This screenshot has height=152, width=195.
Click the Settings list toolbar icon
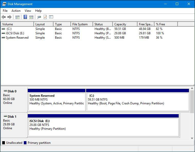(x=51, y=17)
